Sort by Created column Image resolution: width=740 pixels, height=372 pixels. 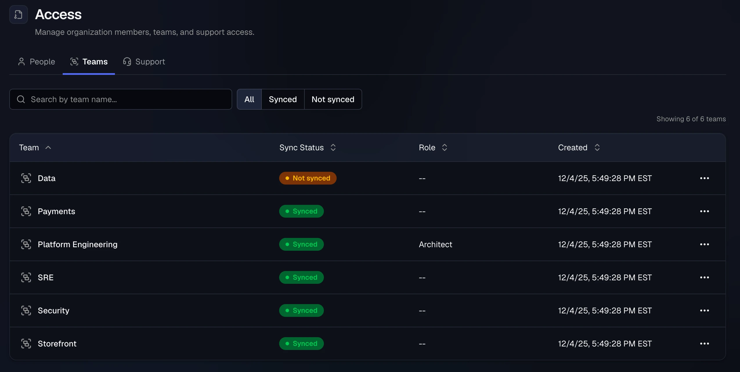pyautogui.click(x=579, y=147)
